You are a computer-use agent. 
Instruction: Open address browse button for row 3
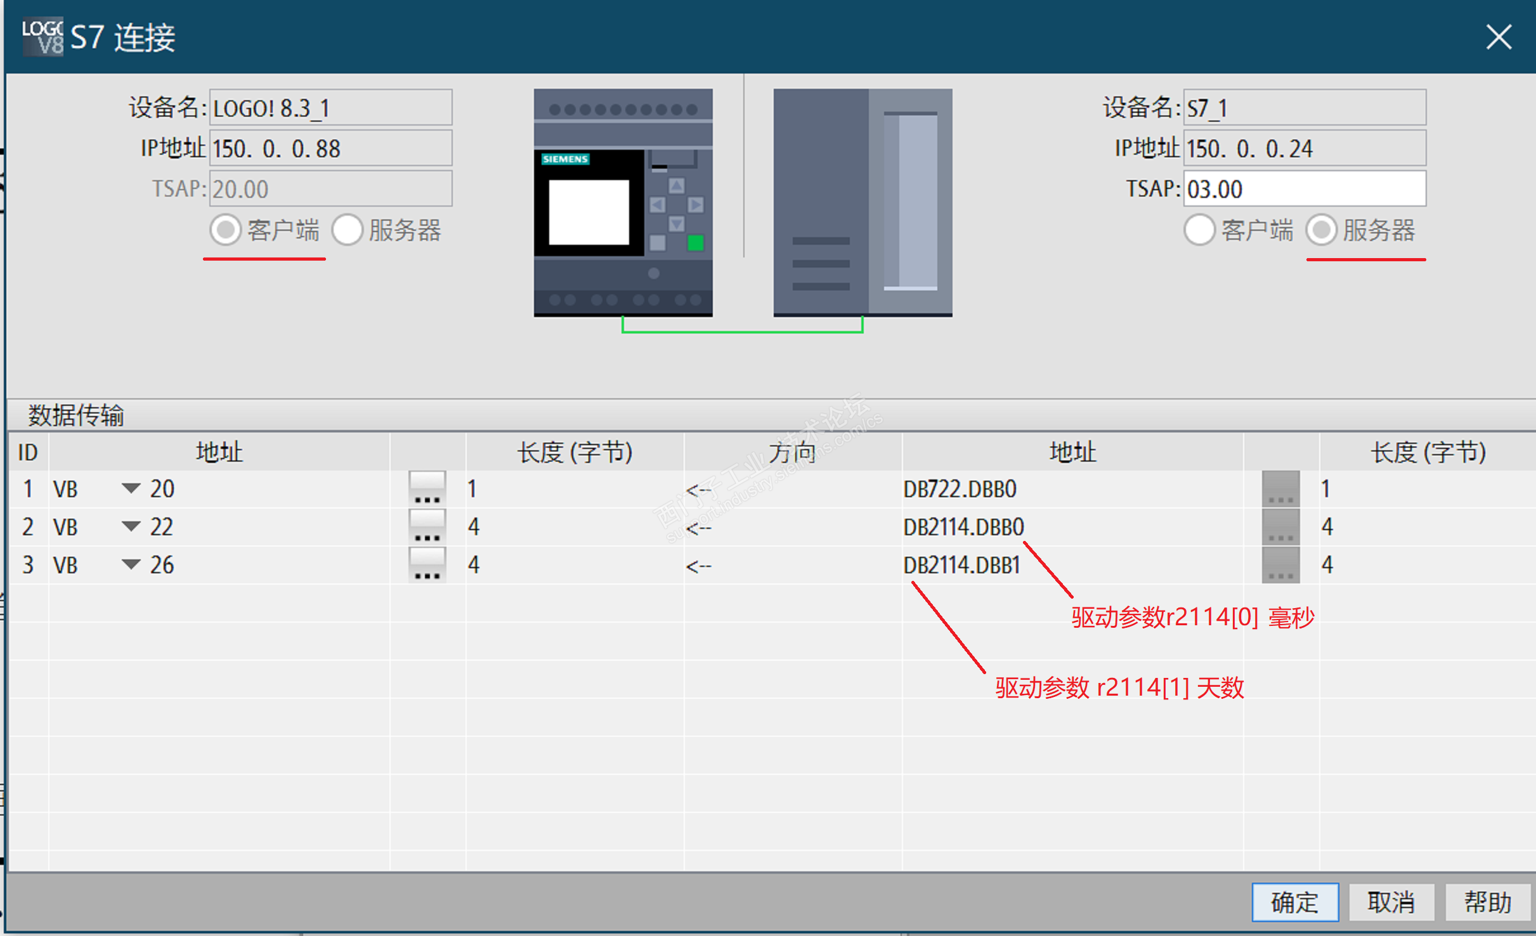[x=427, y=564]
